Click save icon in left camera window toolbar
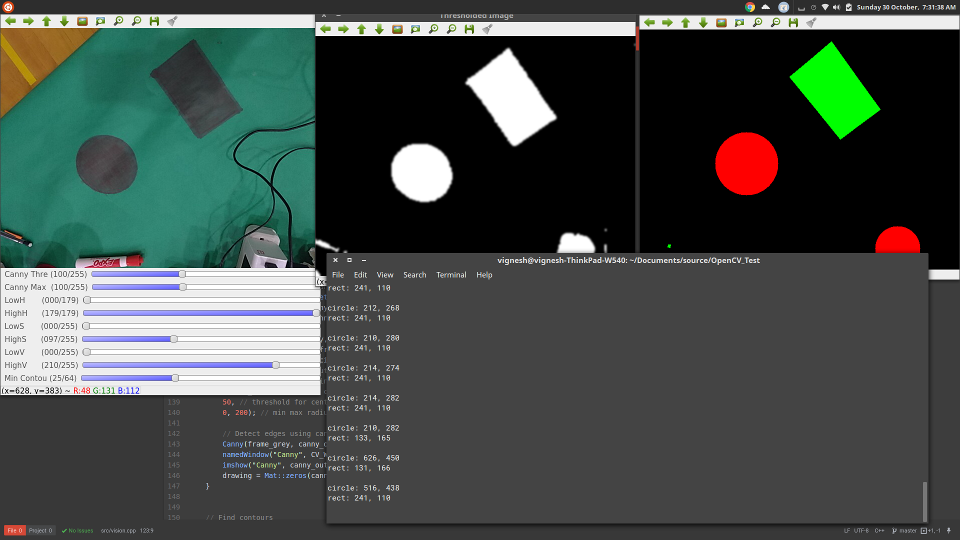 point(154,21)
